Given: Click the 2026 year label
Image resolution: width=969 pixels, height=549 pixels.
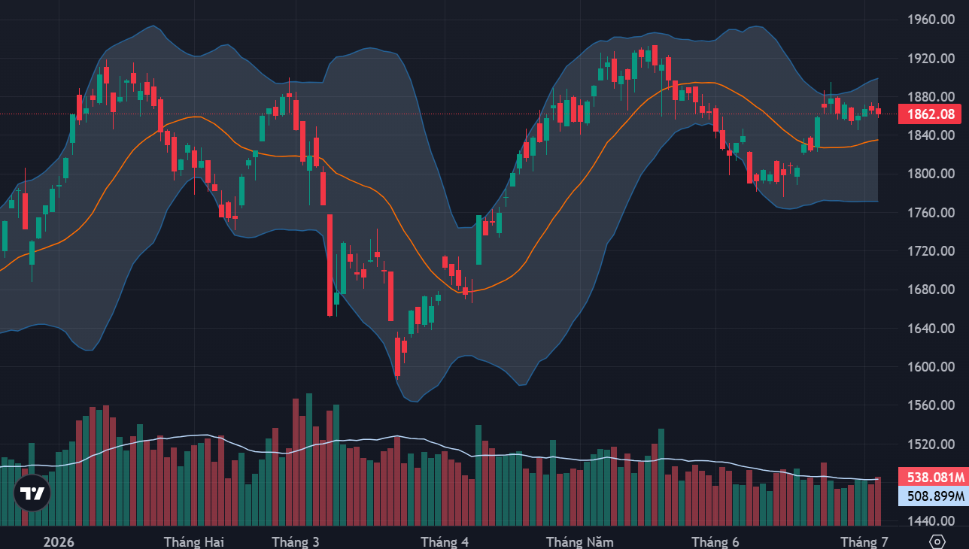Looking at the screenshot, I should point(59,541).
